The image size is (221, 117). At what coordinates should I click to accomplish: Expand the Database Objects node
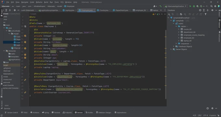[174, 46]
